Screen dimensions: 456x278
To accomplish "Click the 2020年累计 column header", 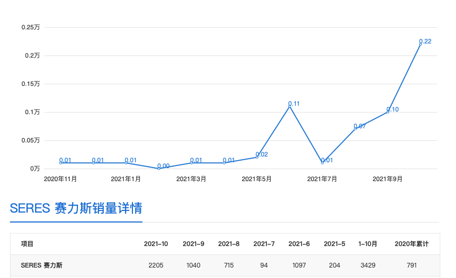I will pyautogui.click(x=411, y=244).
